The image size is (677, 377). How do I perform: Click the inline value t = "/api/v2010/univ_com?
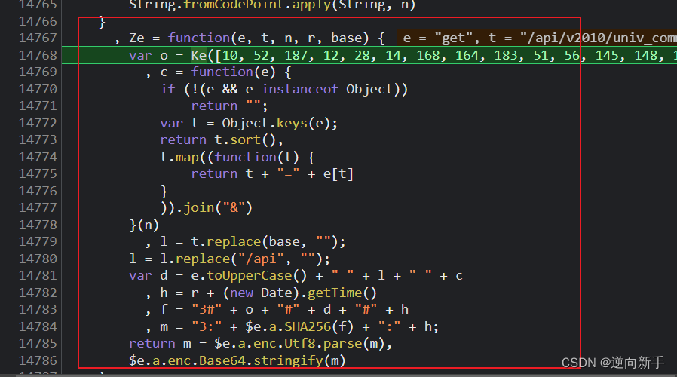click(x=583, y=38)
